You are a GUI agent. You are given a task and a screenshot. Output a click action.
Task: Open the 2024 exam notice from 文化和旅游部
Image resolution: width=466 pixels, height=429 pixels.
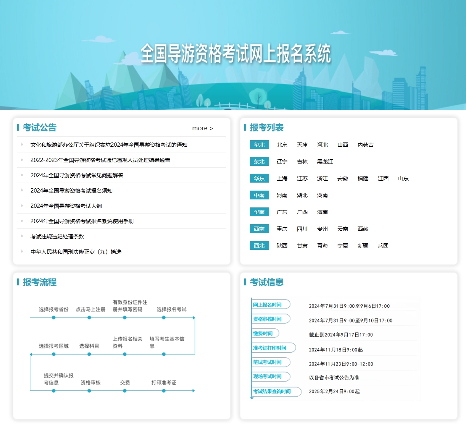(x=109, y=145)
